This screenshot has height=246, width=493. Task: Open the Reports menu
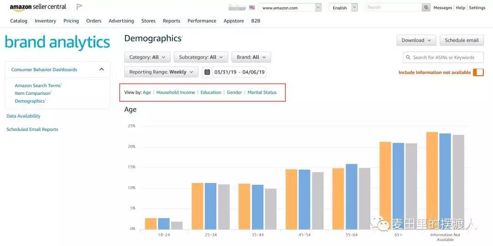pos(171,21)
